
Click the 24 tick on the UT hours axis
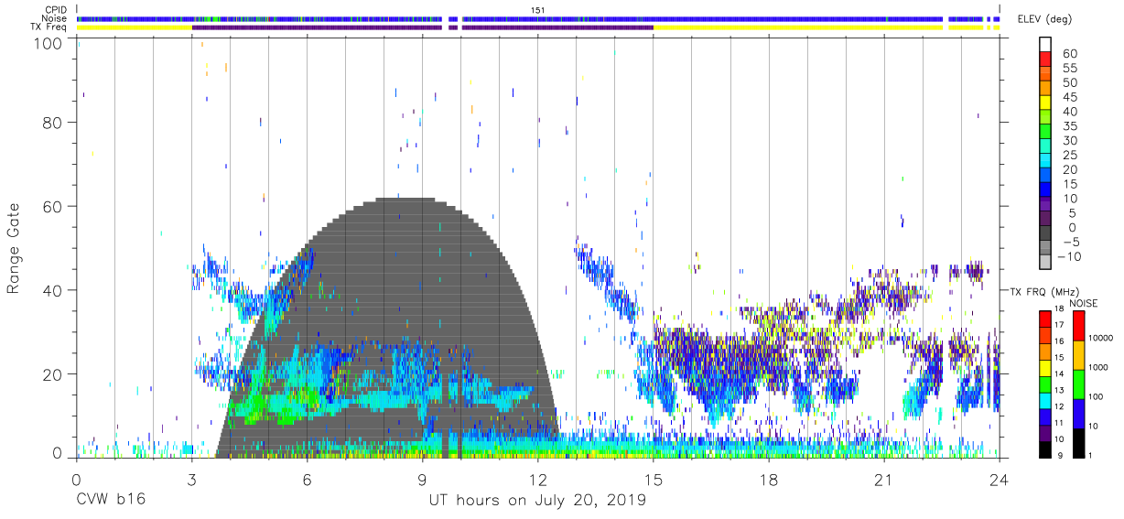1000,480
